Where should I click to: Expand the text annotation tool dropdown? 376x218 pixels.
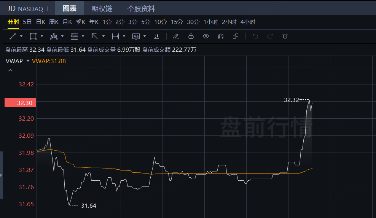pos(145,36)
